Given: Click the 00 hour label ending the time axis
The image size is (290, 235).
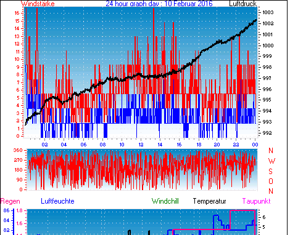Looking at the screenshot, I should (x=255, y=145).
